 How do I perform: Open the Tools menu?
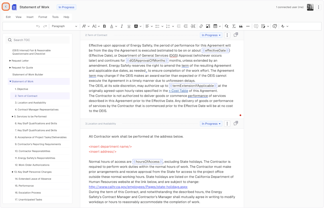(x=55, y=17)
